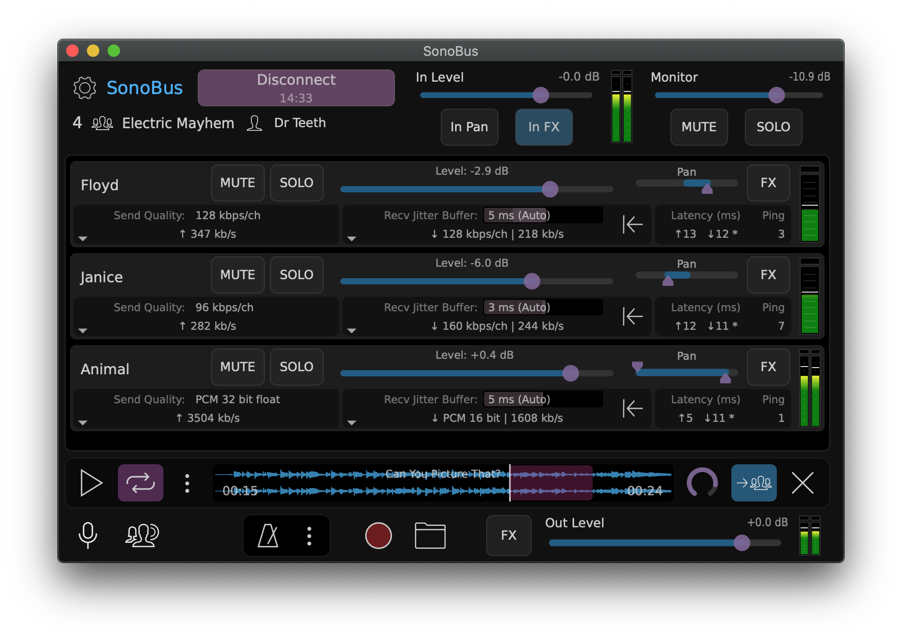Toggle sending file playback to the group

click(754, 483)
